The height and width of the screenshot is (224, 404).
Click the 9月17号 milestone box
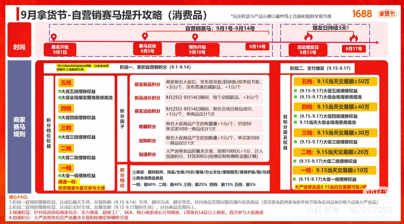tap(353, 48)
